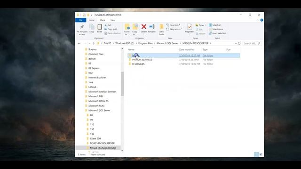Click the Open ribbon button
This screenshot has height=169, width=301.
[x=201, y=25]
